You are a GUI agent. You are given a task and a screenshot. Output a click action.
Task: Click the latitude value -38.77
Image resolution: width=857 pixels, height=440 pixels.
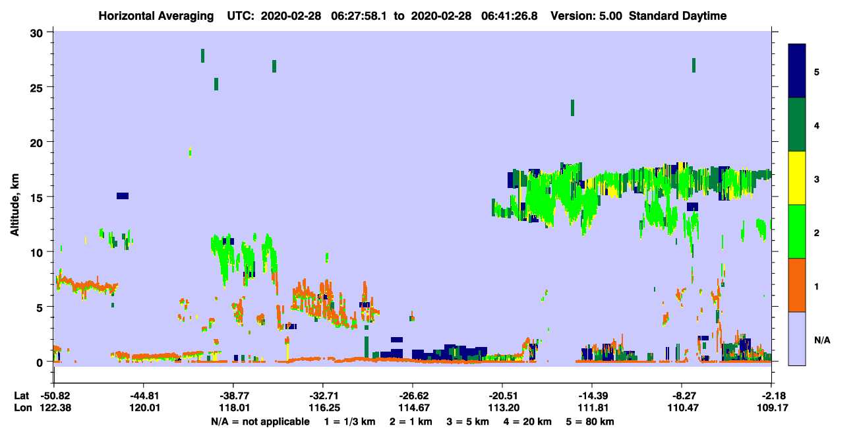(233, 396)
